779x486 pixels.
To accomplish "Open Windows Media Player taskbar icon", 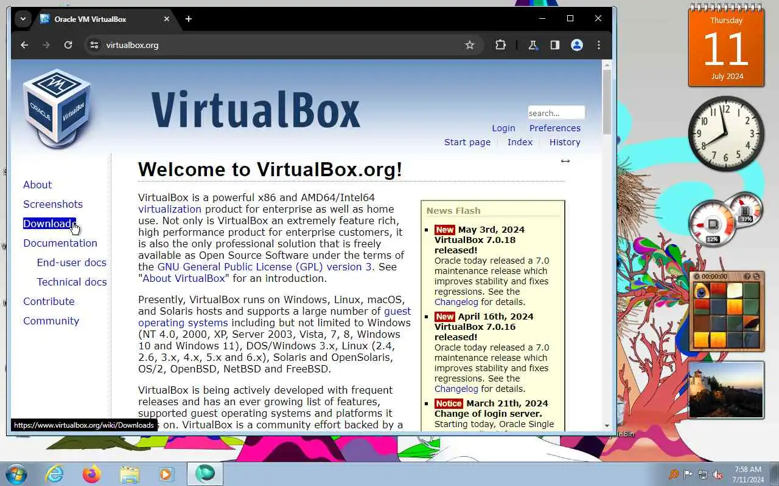I will click(x=167, y=474).
